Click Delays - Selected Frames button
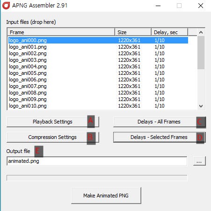Image resolution: width=211 pixels, height=211 pixels. [160, 137]
